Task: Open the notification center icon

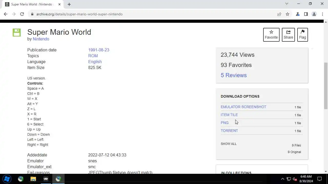Action: [320, 179]
